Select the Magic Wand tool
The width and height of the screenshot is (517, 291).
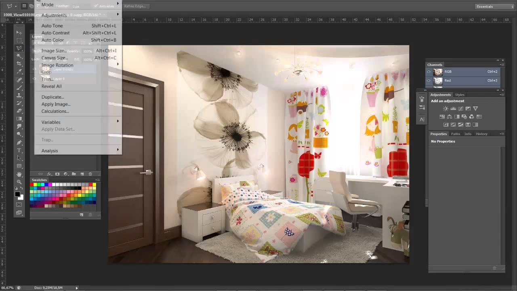[x=19, y=56]
